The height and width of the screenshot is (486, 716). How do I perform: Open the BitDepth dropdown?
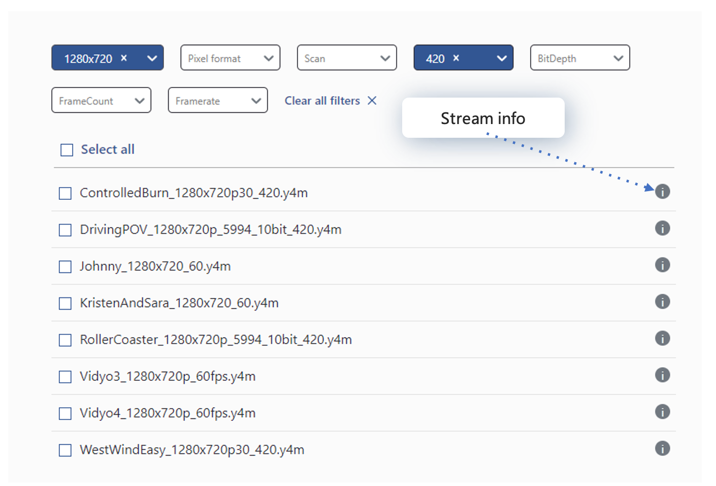pos(580,58)
